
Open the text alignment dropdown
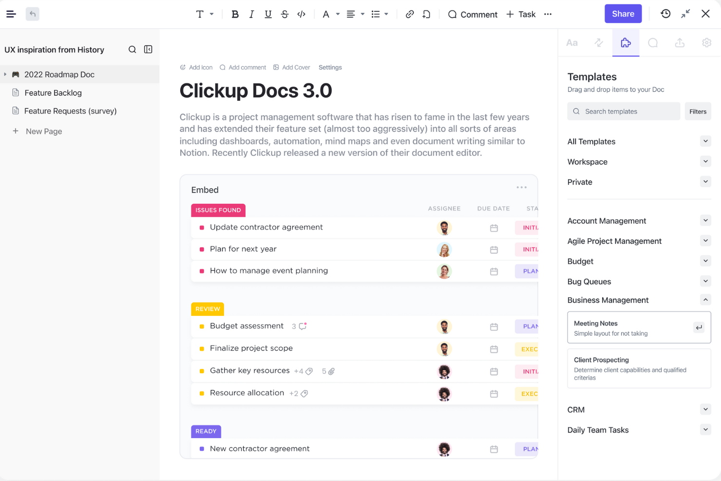pos(356,14)
